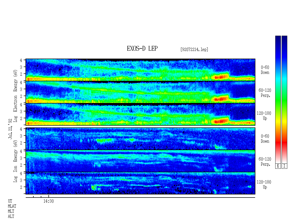Click the MLAT row label
This screenshot has height=223, width=288.
point(12,206)
